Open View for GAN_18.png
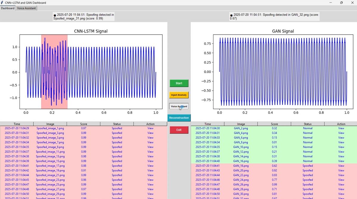 (341, 166)
